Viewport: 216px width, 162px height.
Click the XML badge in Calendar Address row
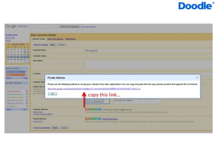[88, 109]
